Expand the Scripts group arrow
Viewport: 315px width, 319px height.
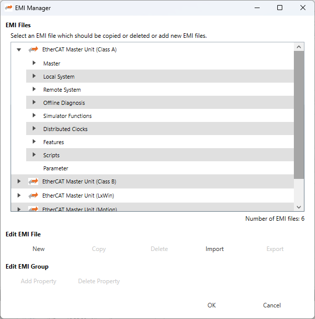point(34,155)
